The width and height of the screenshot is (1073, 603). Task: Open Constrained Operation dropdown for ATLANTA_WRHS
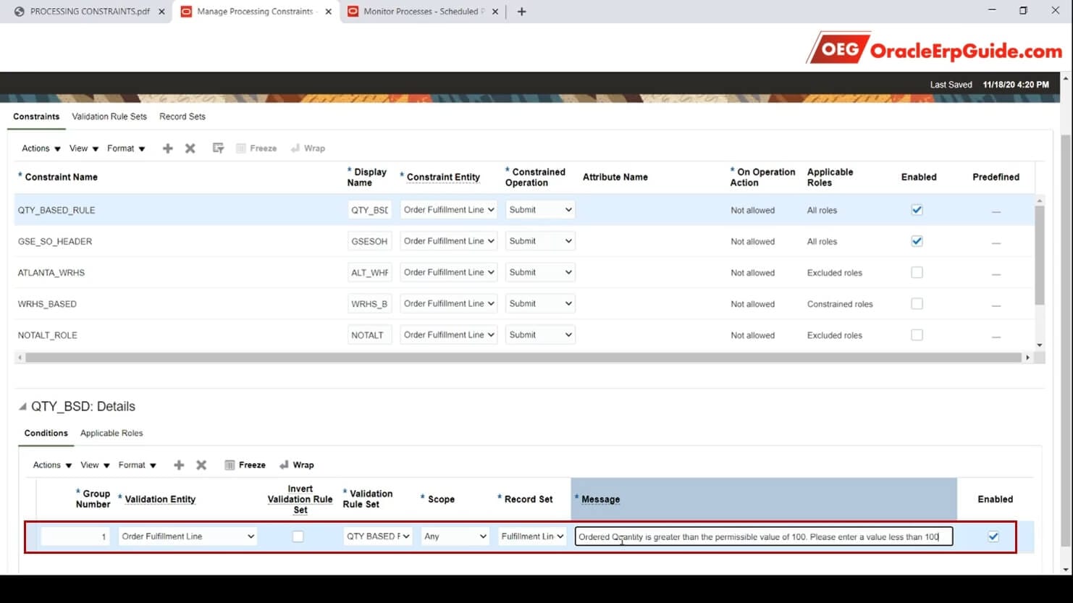pos(540,272)
